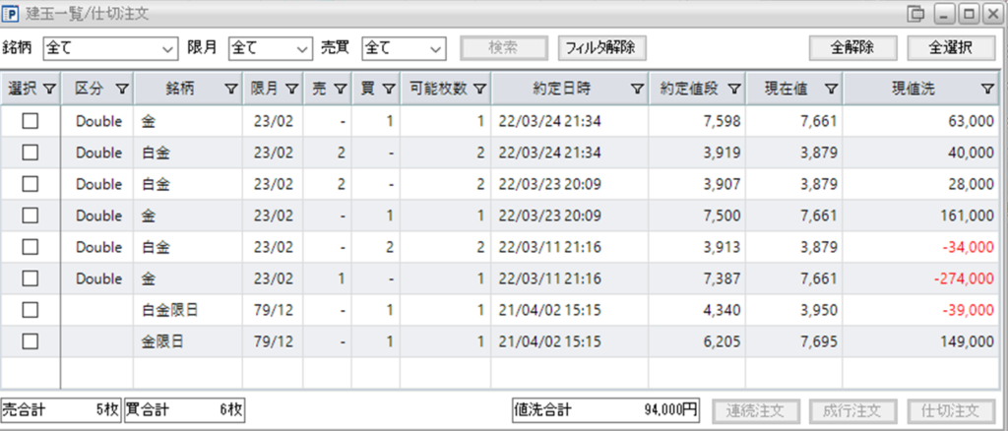Image resolution: width=1008 pixels, height=431 pixels.
Task: Check the box for 金 row dated 22/03/24
Action: click(x=31, y=121)
